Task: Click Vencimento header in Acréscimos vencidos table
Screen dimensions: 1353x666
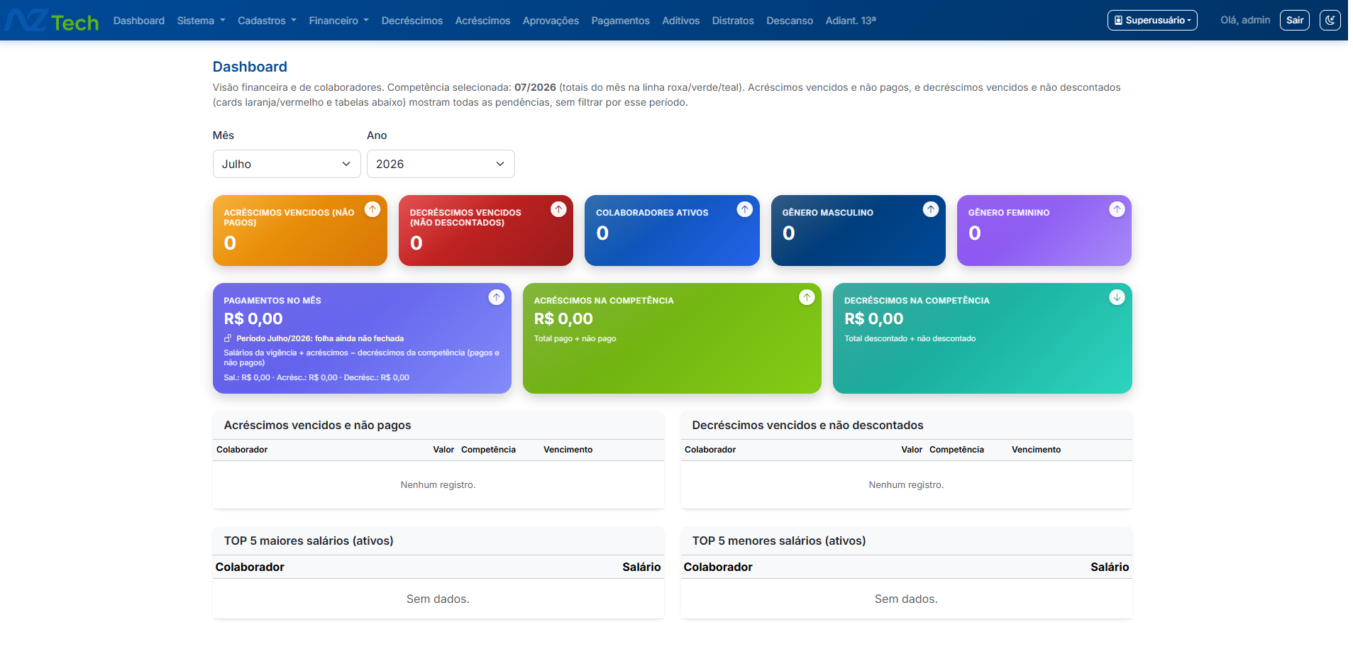Action: (568, 450)
